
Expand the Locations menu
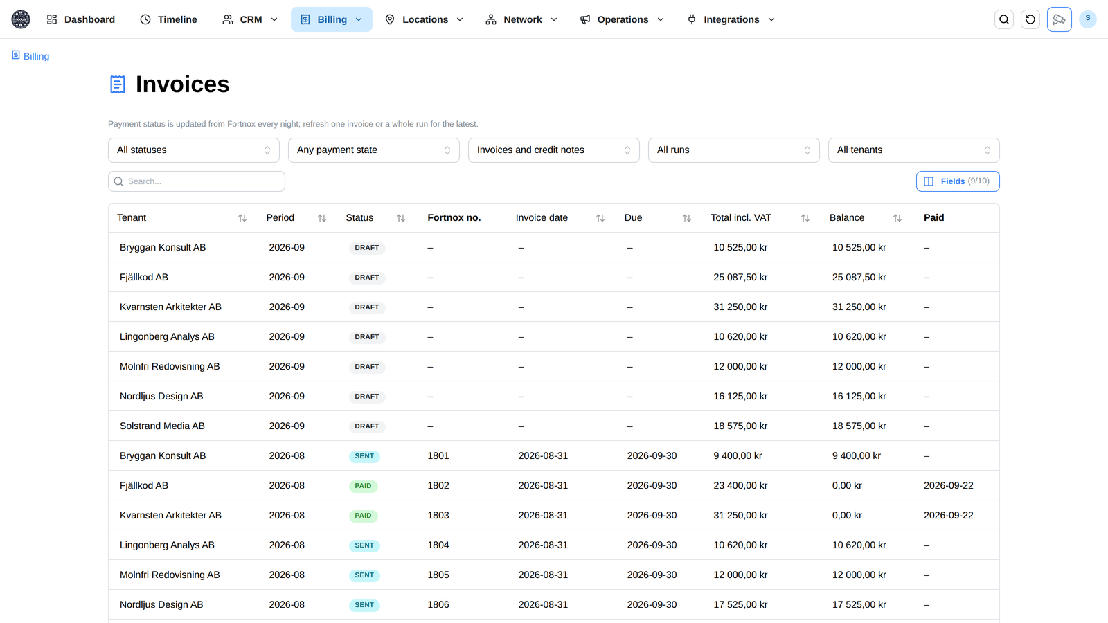[424, 19]
